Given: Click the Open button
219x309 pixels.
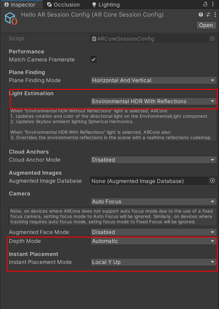Looking at the screenshot, I should point(206,25).
